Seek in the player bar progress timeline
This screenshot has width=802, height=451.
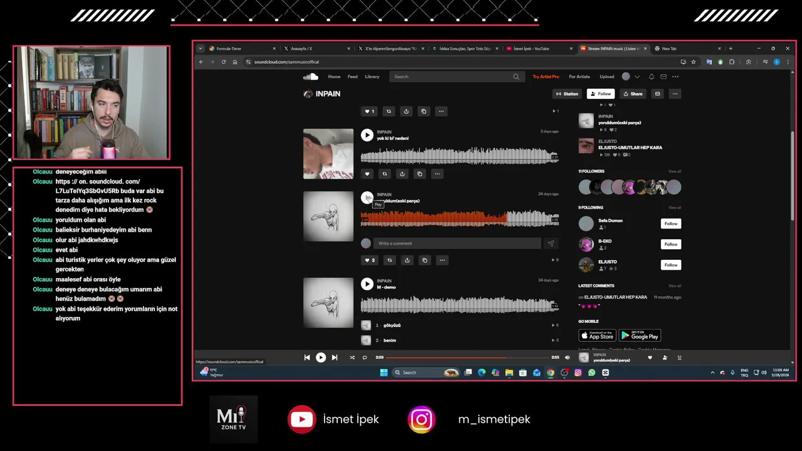pos(467,358)
